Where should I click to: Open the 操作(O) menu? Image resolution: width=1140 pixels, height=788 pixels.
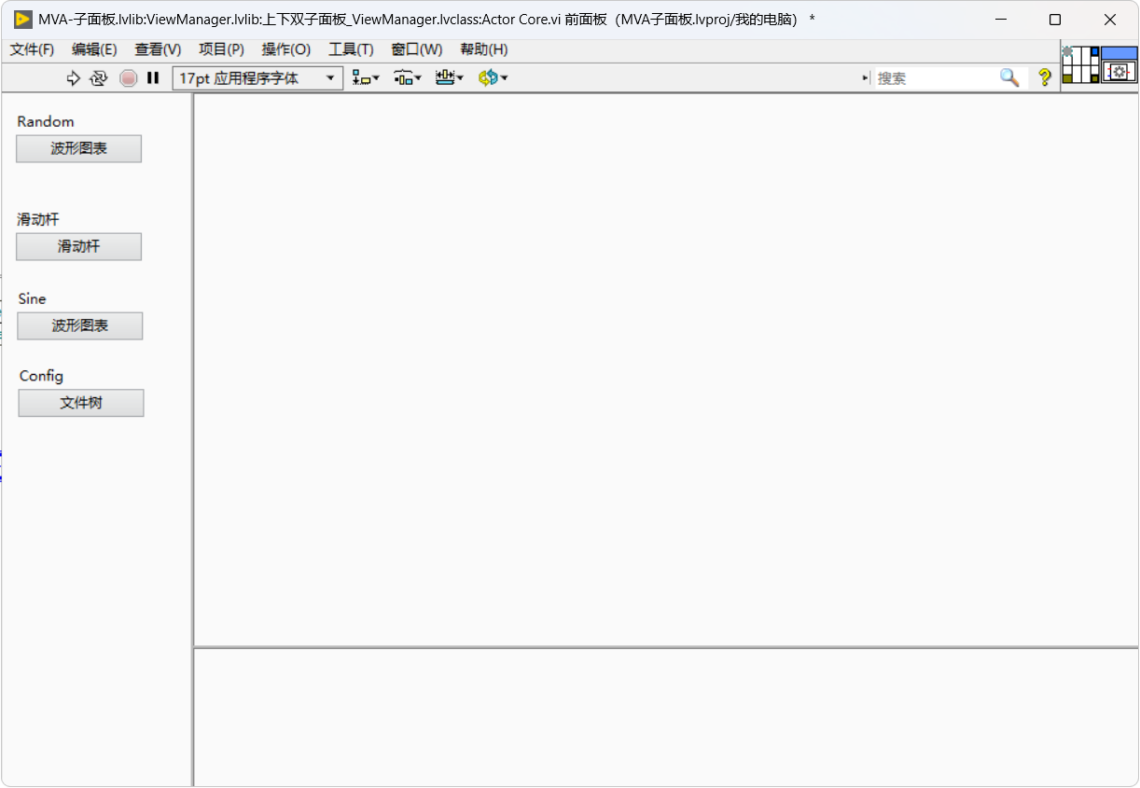tap(286, 49)
